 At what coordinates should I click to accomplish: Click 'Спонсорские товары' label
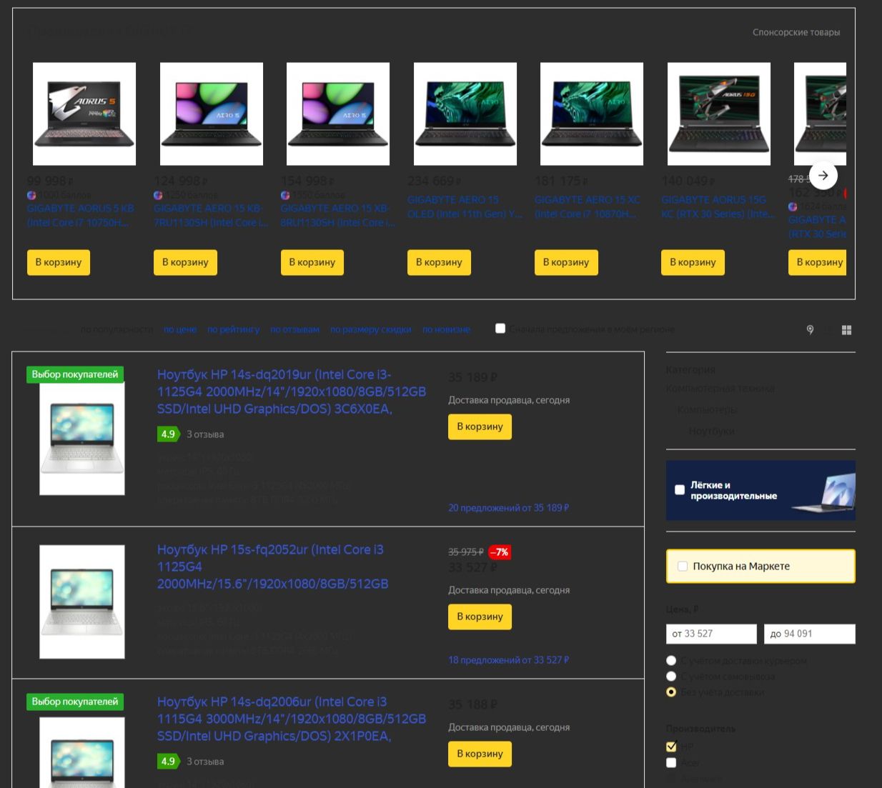[x=796, y=32]
